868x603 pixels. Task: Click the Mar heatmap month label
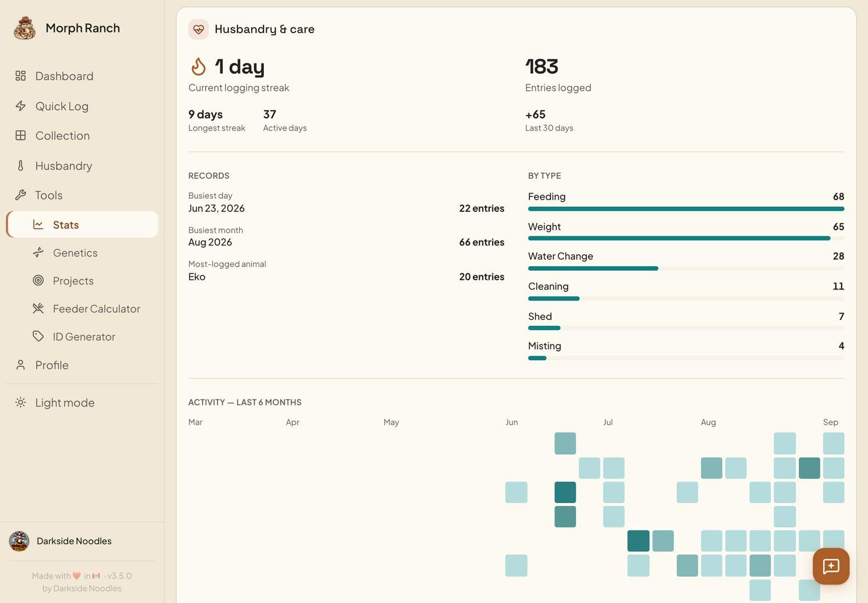pyautogui.click(x=195, y=422)
